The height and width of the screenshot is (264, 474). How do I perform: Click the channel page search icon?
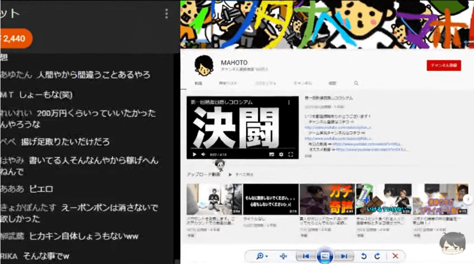pos(355,83)
